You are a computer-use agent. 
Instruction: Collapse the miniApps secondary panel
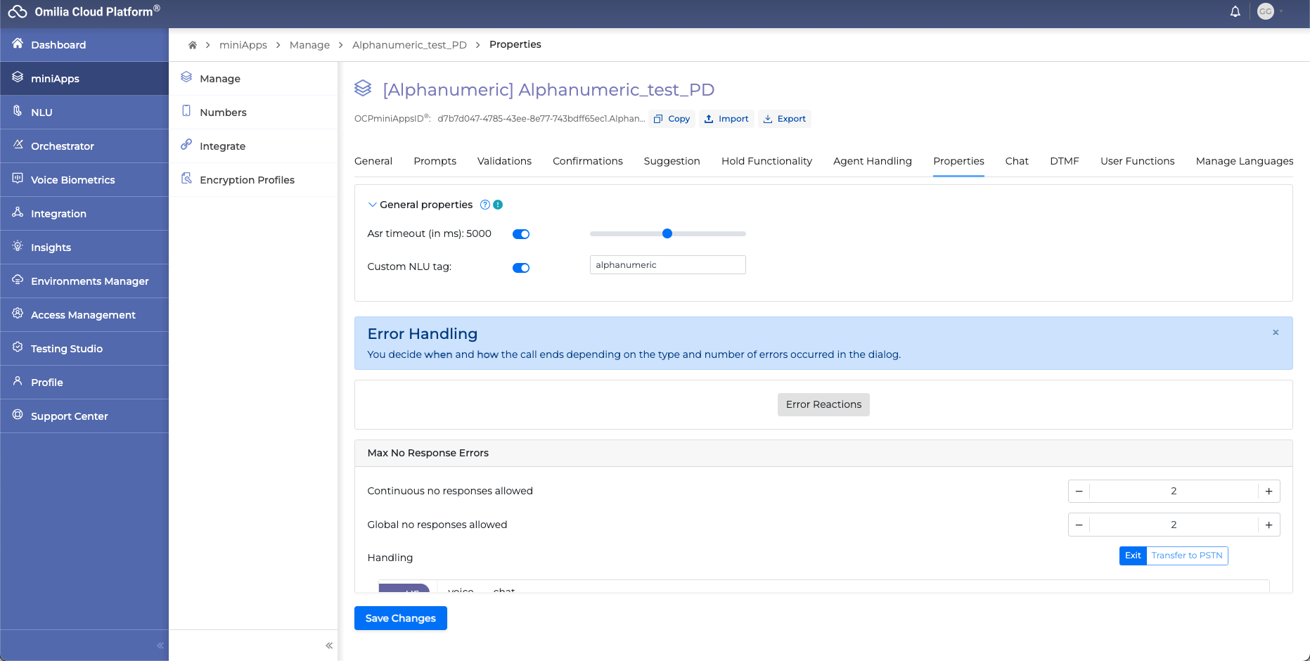pyautogui.click(x=329, y=646)
